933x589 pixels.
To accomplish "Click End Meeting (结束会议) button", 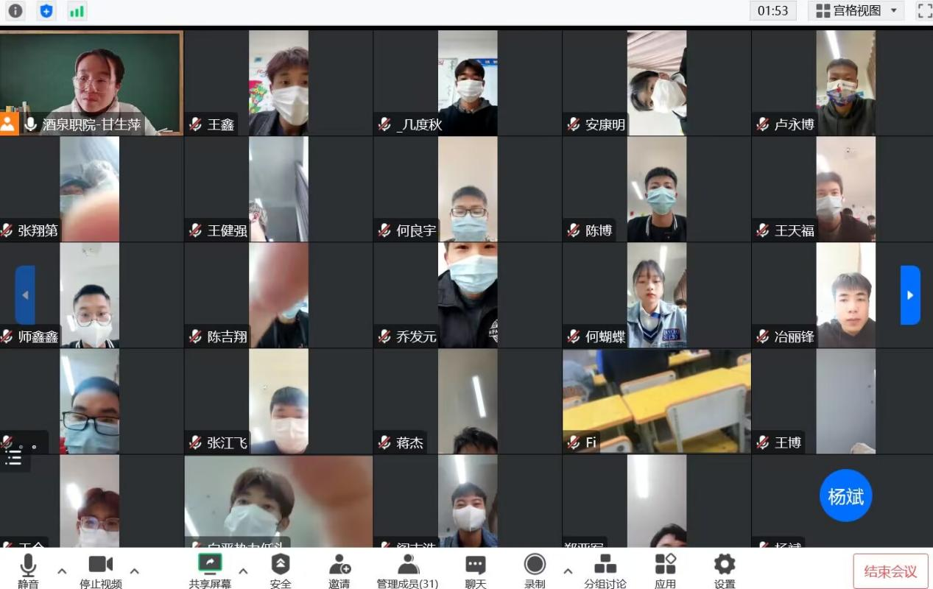I will coord(890,571).
